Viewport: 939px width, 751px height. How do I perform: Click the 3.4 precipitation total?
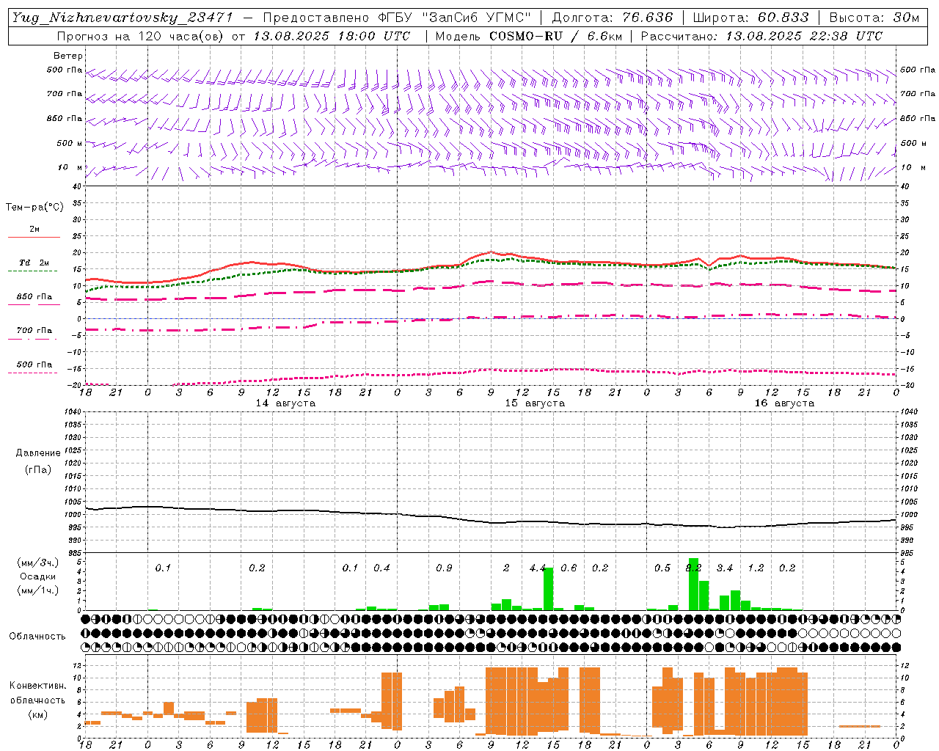coord(725,568)
